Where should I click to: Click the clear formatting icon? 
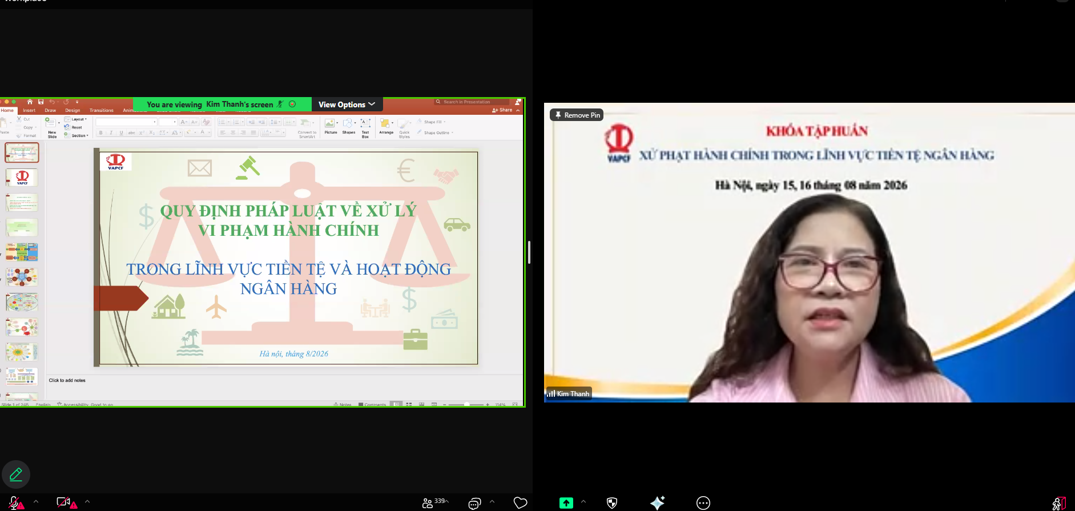click(206, 122)
